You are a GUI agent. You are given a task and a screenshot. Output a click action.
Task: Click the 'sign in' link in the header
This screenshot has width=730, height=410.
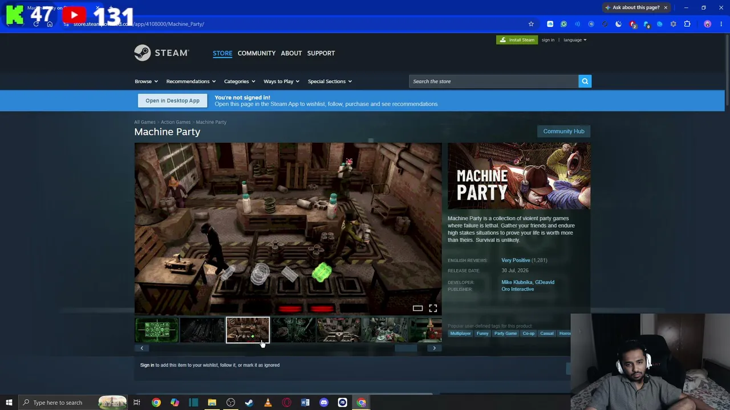548,40
